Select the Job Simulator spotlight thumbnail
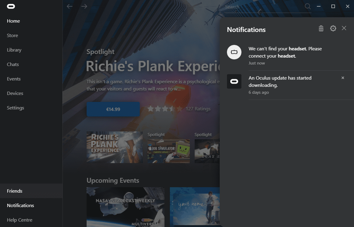This screenshot has height=227, width=354. point(169,151)
